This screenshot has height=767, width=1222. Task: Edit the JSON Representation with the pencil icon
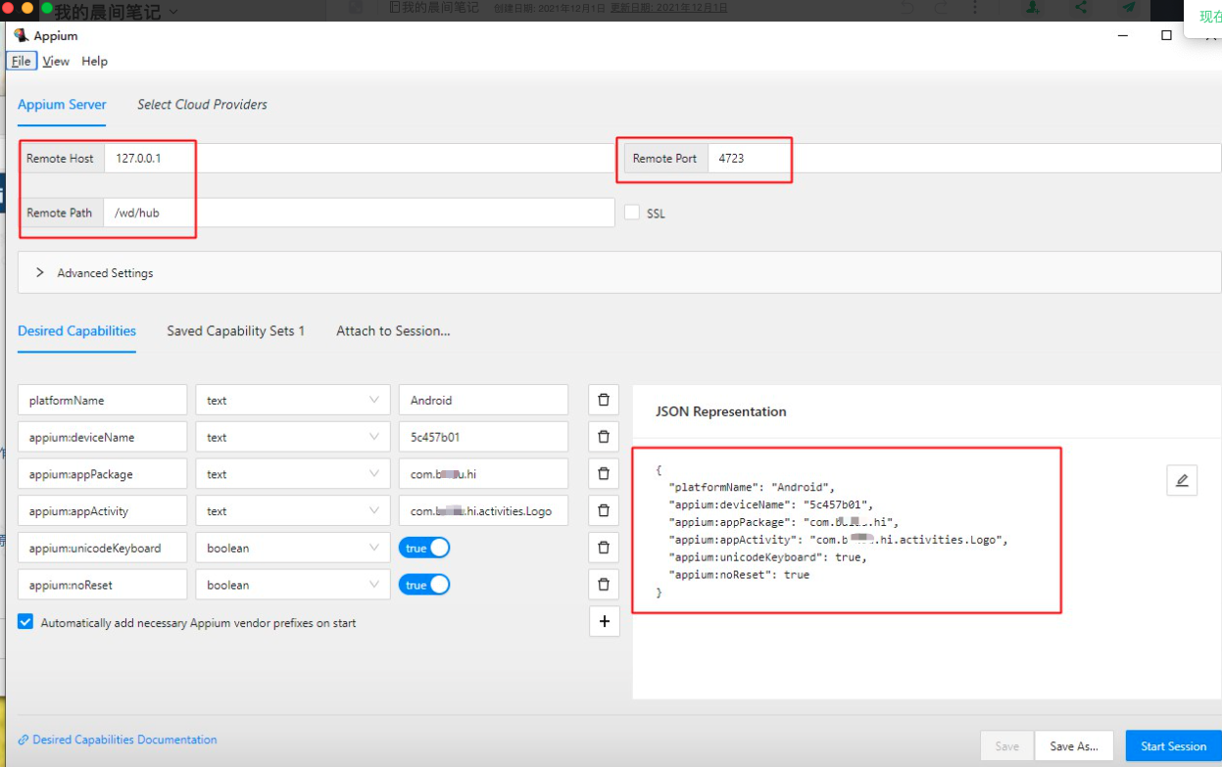1182,479
